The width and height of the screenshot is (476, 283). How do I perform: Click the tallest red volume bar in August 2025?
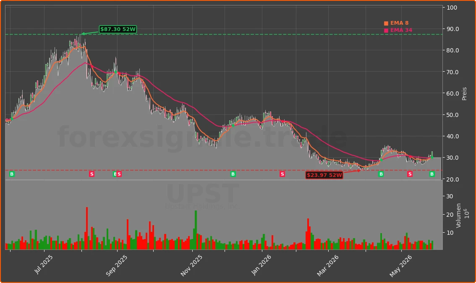[x=87, y=228]
